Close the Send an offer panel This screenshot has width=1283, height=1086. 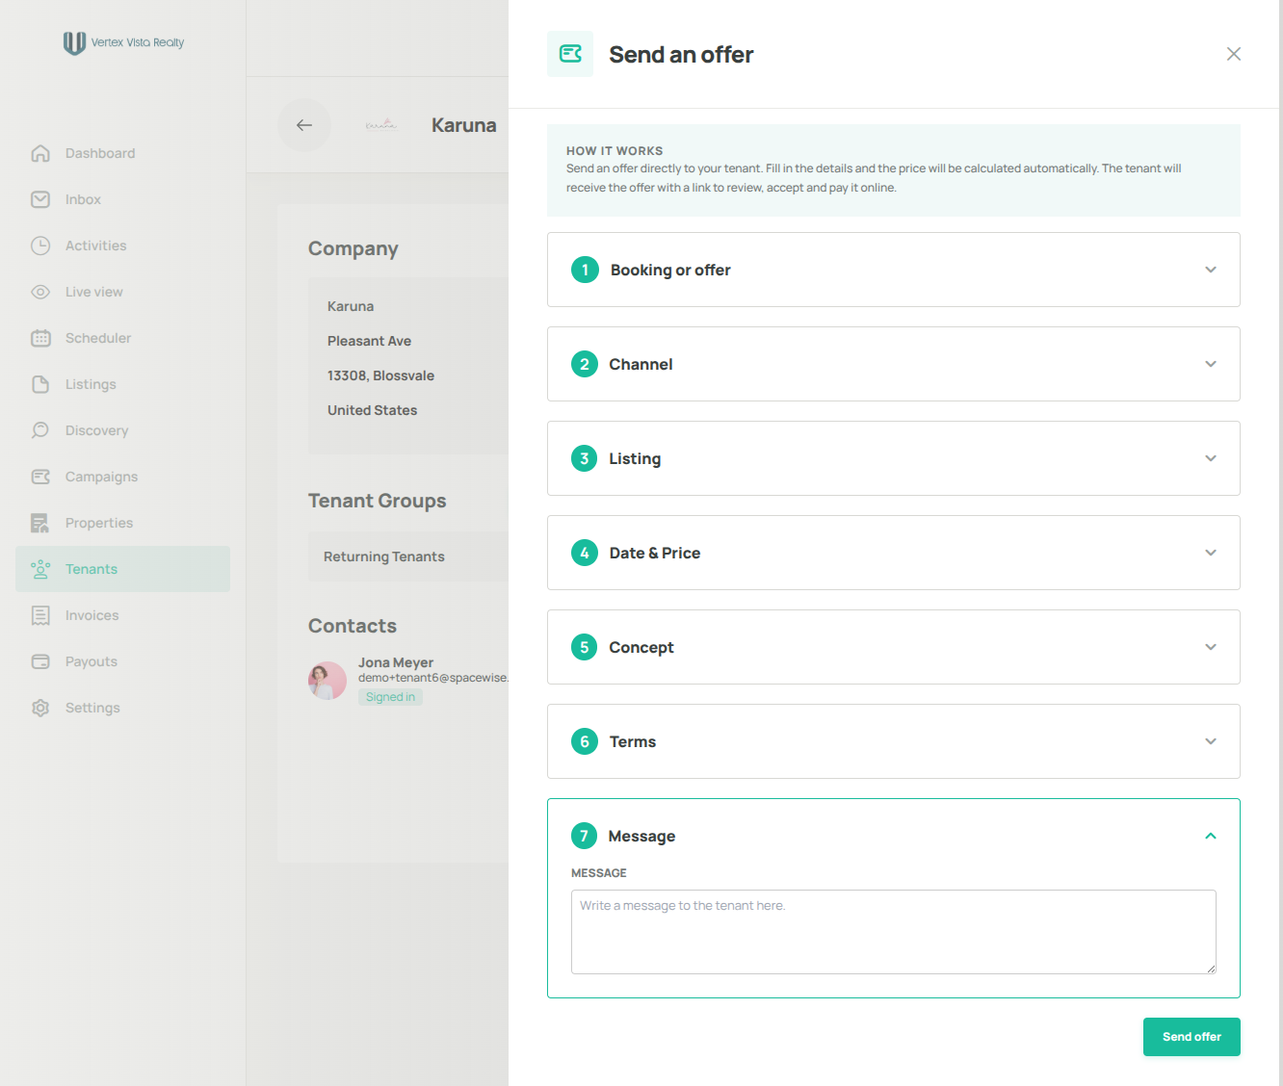point(1234,54)
